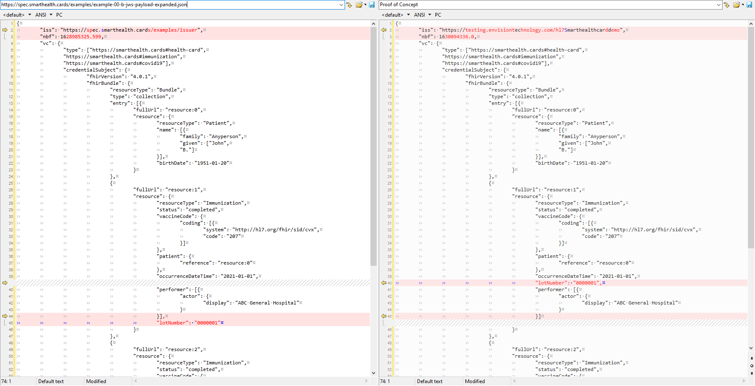
Task: Click right pane horizontal scrollbar right arrow
Action: [744, 381]
